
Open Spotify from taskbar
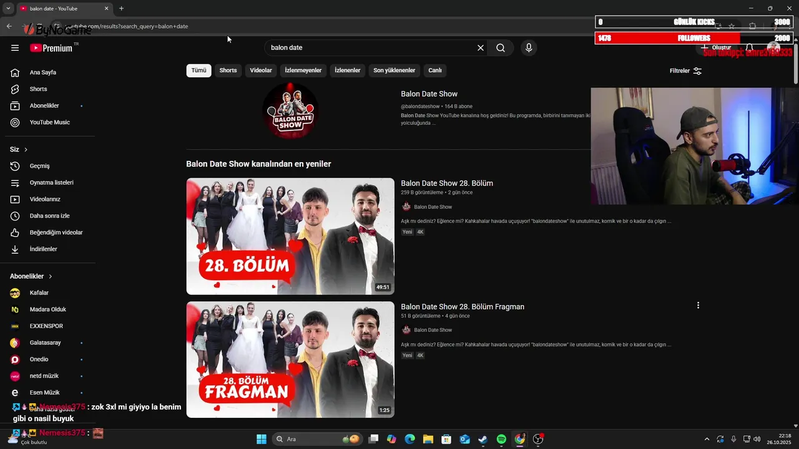click(501, 439)
